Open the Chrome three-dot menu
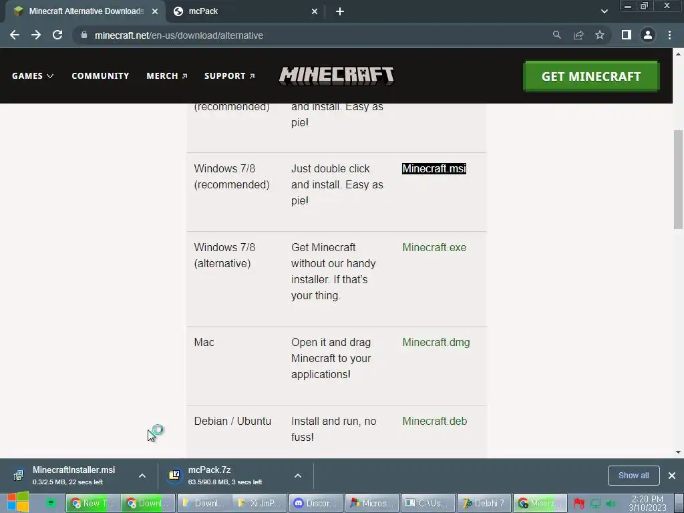 [669, 35]
